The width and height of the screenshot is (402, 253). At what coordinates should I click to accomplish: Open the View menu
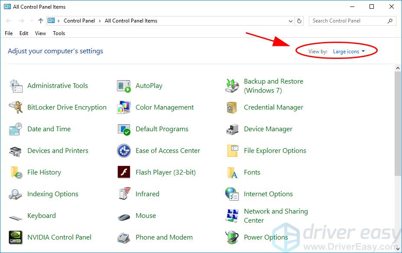(x=40, y=33)
